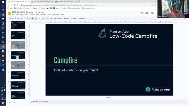Image resolution: width=189 pixels, height=106 pixels.
Task: Click the Google Slides home logo
Action: tap(9, 13)
